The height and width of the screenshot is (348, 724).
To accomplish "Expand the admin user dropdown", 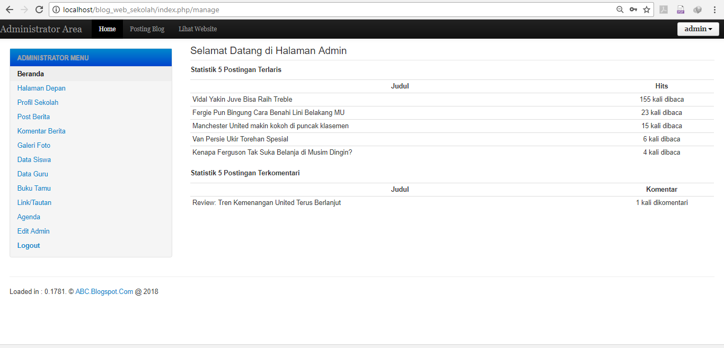I will (x=698, y=29).
